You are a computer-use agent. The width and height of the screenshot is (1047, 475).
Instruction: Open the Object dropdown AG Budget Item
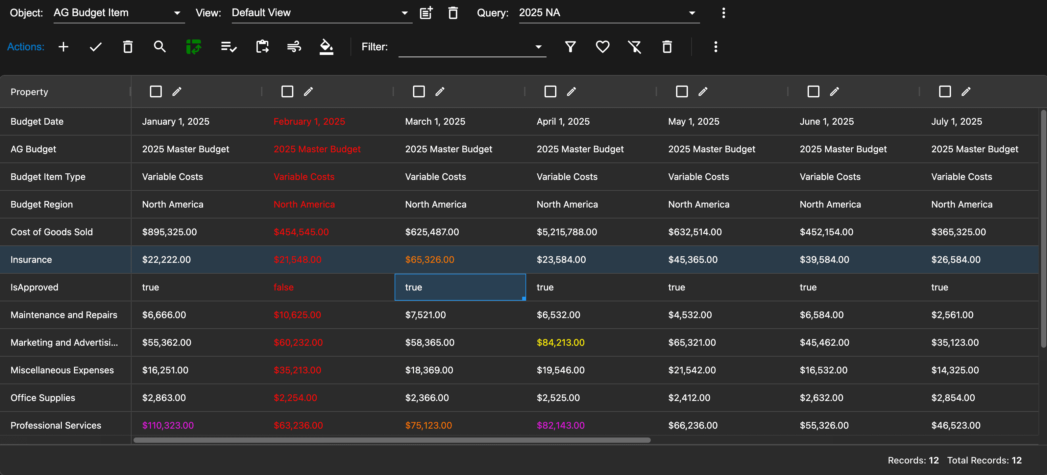(118, 13)
